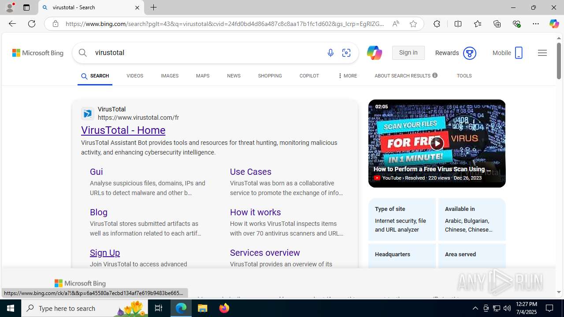Viewport: 564px width, 317px height.
Task: Open the Blog sitelink
Action: coord(99,212)
